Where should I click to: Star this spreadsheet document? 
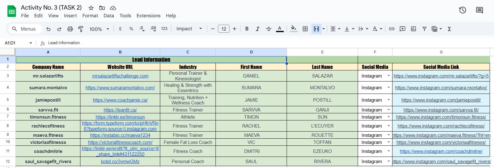point(91,8)
